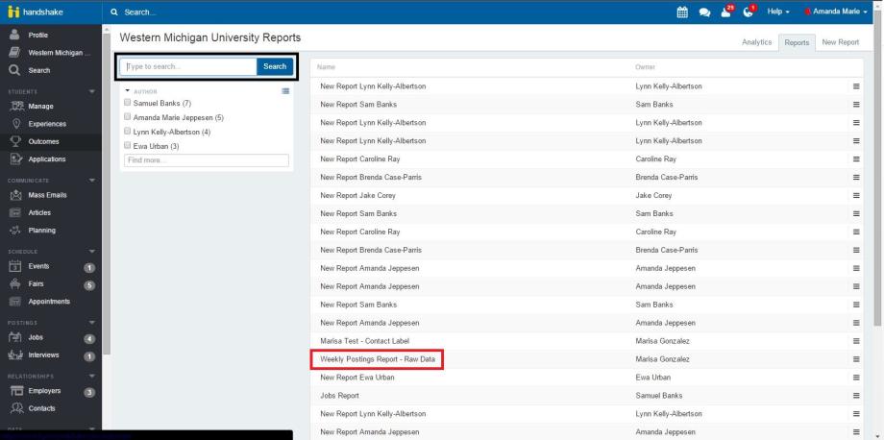Open the Handshake logo home link
This screenshot has width=884, height=440.
pos(35,12)
